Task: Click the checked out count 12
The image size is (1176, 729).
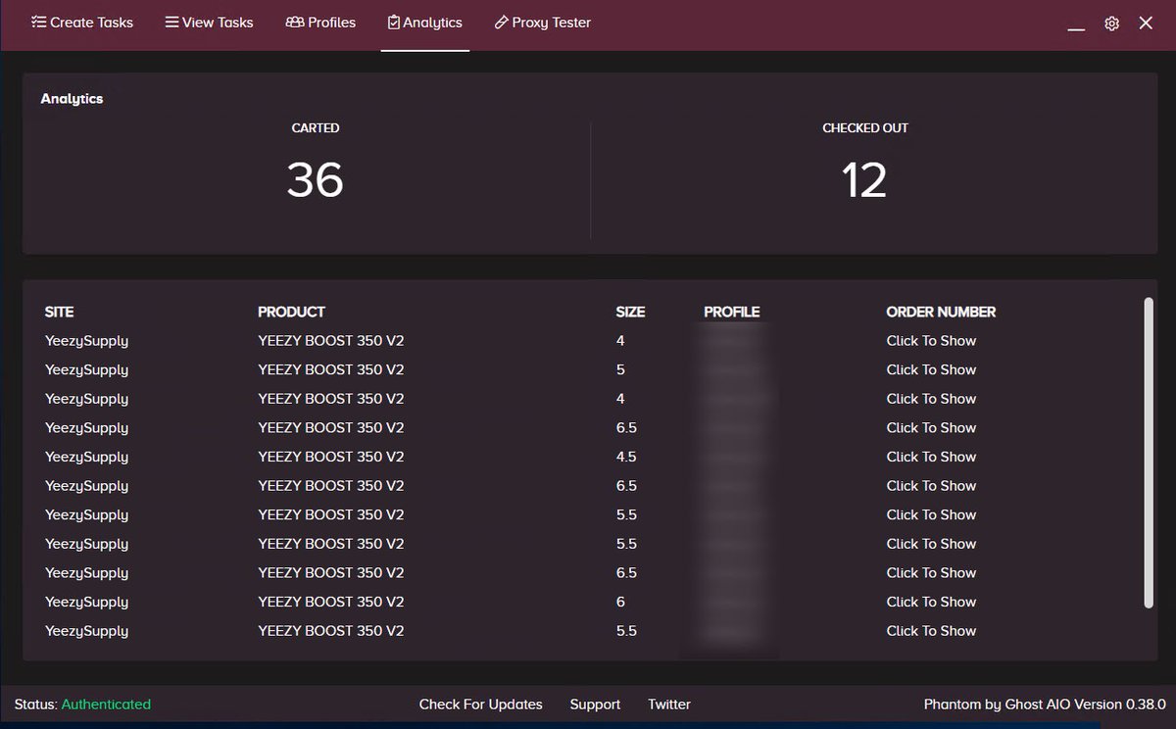Action: [x=864, y=180]
